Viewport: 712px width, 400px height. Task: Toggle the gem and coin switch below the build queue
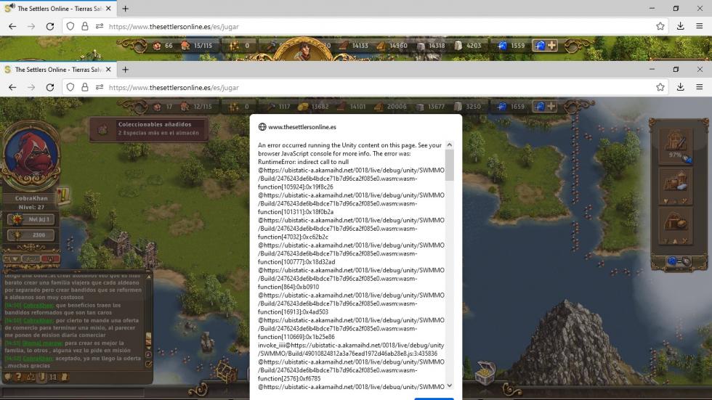point(679,261)
